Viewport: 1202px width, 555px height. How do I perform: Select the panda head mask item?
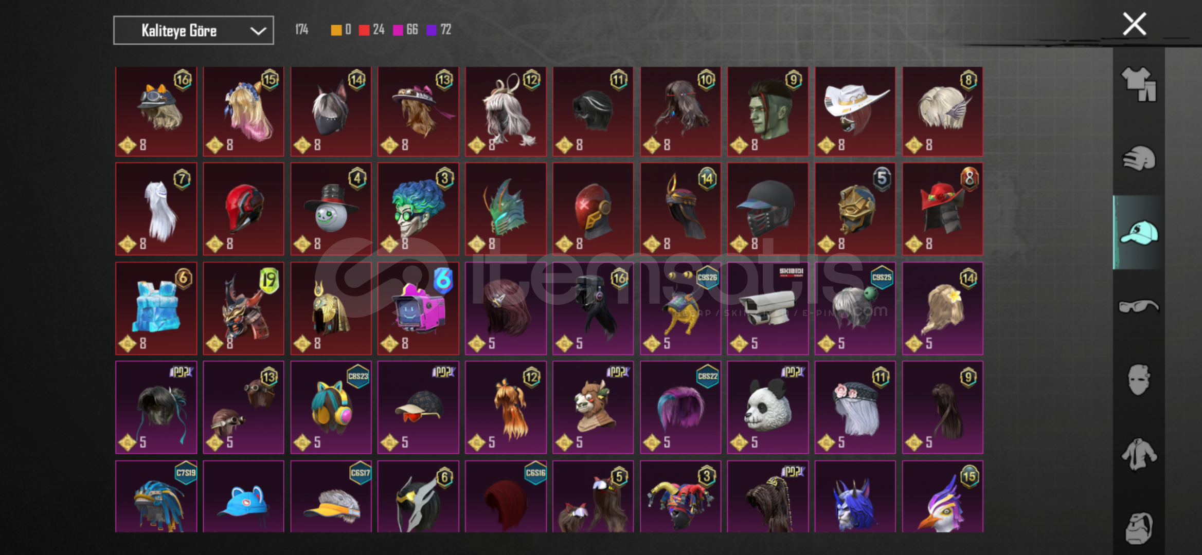(767, 408)
